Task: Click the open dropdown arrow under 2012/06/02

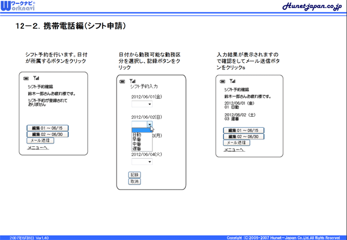Action: pyautogui.click(x=150, y=125)
